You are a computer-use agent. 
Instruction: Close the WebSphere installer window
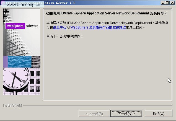(x=172, y=2)
